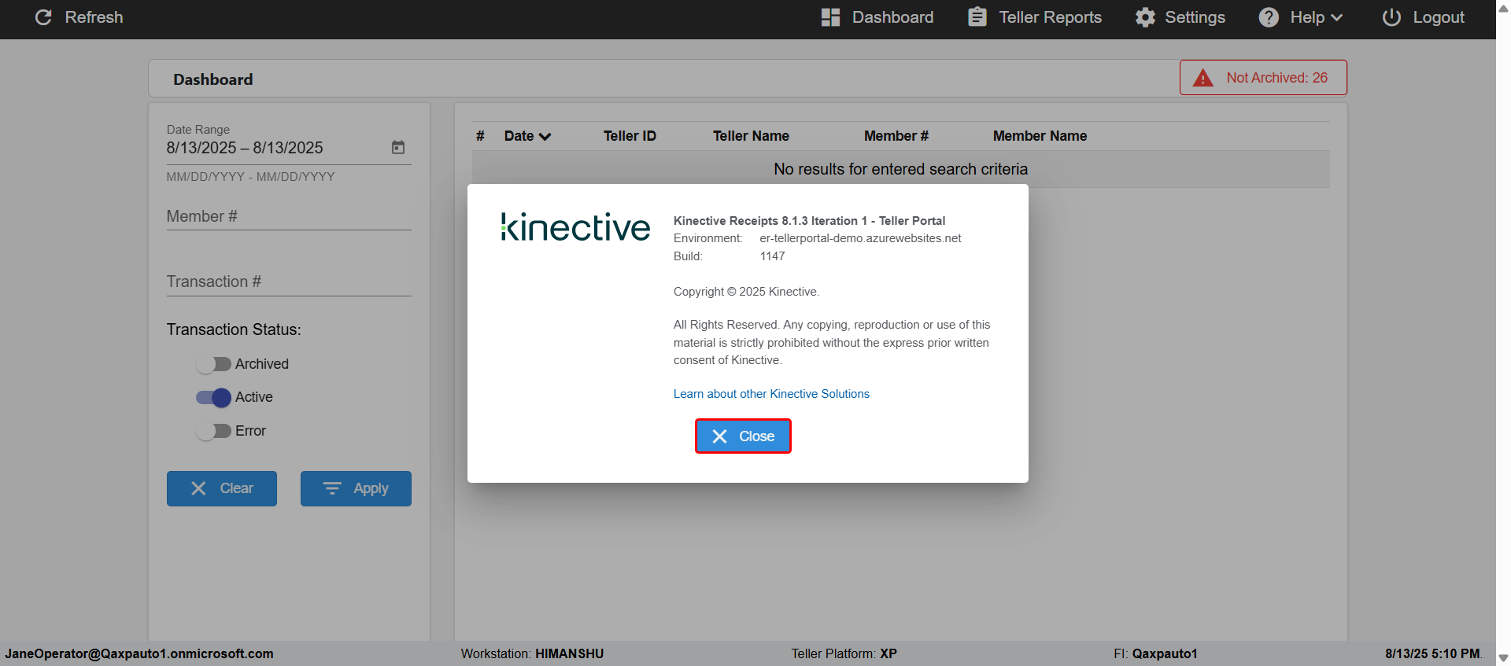This screenshot has height=666, width=1511.
Task: Click the No results message row
Action: pos(901,169)
